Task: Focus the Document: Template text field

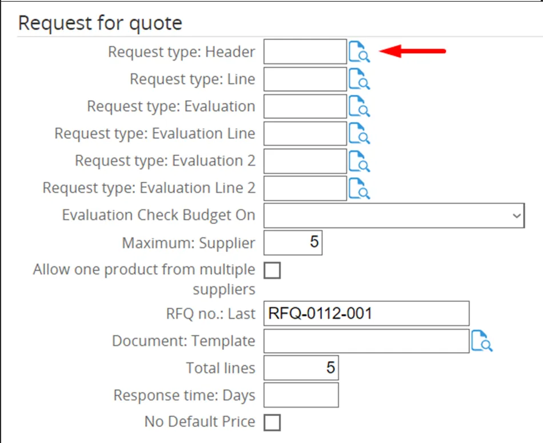Action: coord(366,341)
